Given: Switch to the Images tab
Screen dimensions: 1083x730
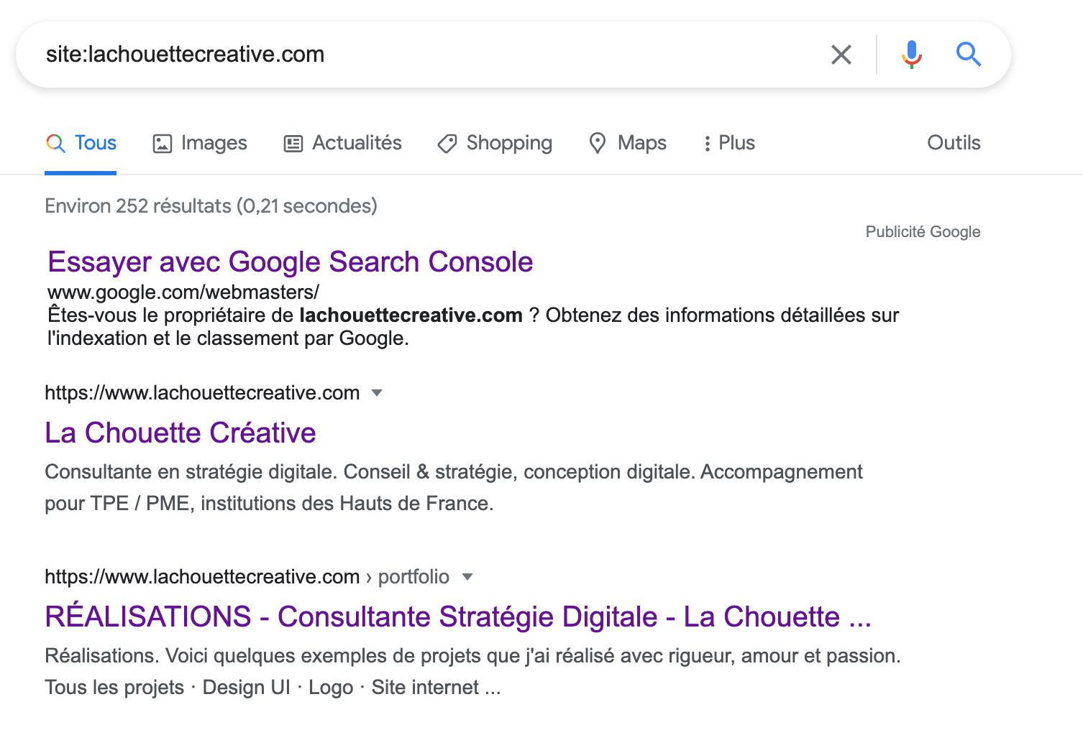Looking at the screenshot, I should click(x=200, y=143).
